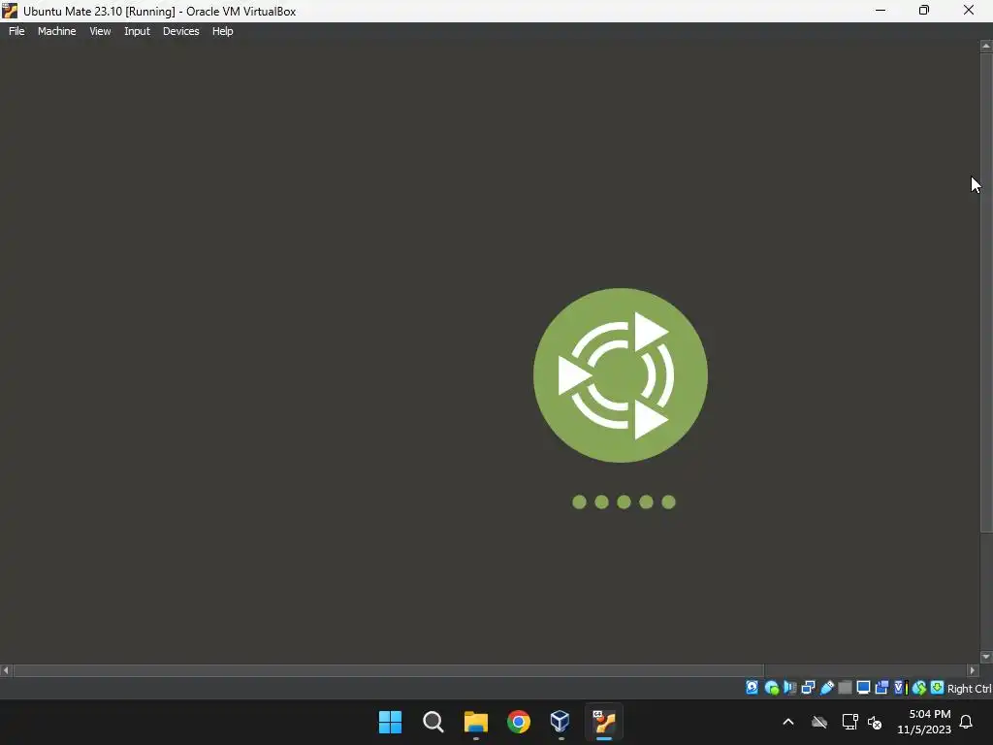Click the muted volume tray icon
The image size is (993, 745).
[875, 722]
